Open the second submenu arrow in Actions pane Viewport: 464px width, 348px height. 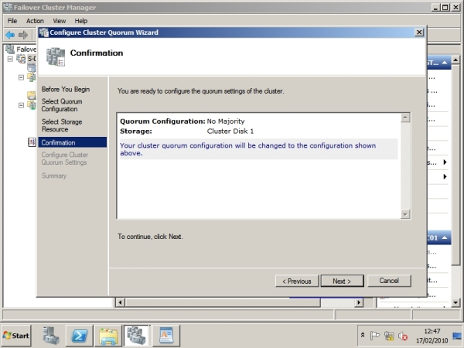click(445, 176)
